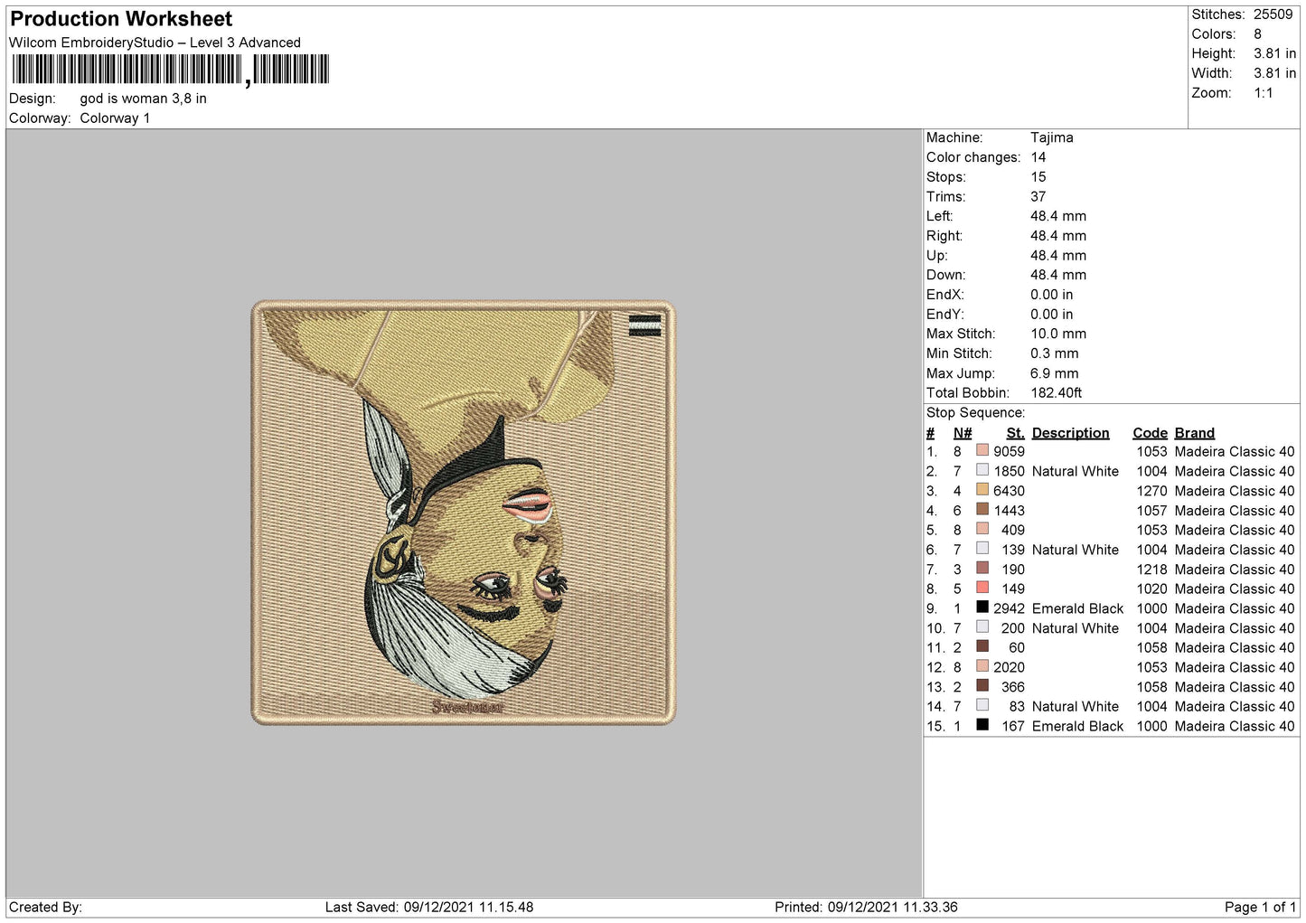The image size is (1306, 923).
Task: Click the stitches value 25509
Action: [1273, 14]
